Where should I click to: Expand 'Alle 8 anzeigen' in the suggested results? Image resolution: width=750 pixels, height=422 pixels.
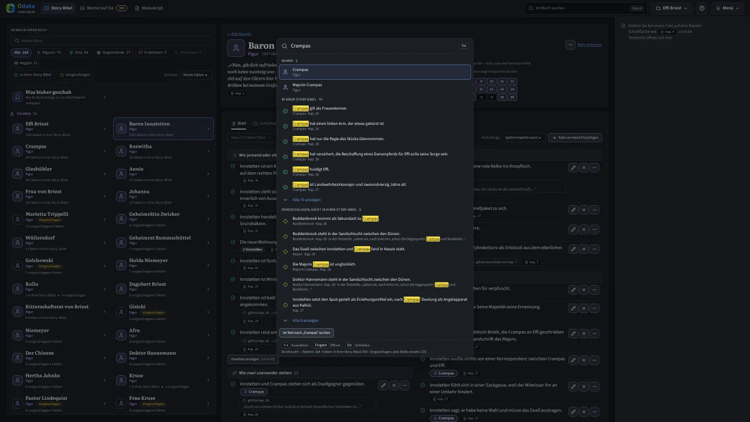coord(305,321)
